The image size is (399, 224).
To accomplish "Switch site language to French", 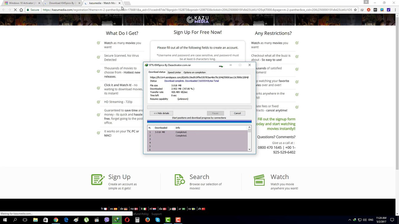I will pos(104,209).
